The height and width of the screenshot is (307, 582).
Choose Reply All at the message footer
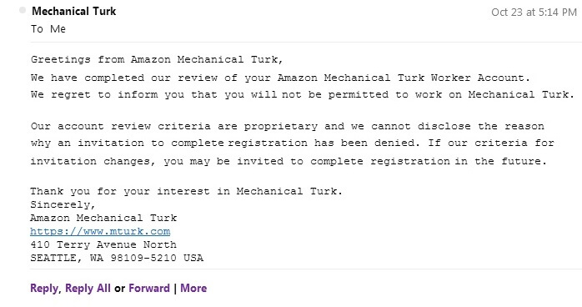coord(88,288)
